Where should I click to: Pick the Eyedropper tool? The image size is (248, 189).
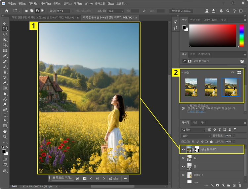coord(5,56)
